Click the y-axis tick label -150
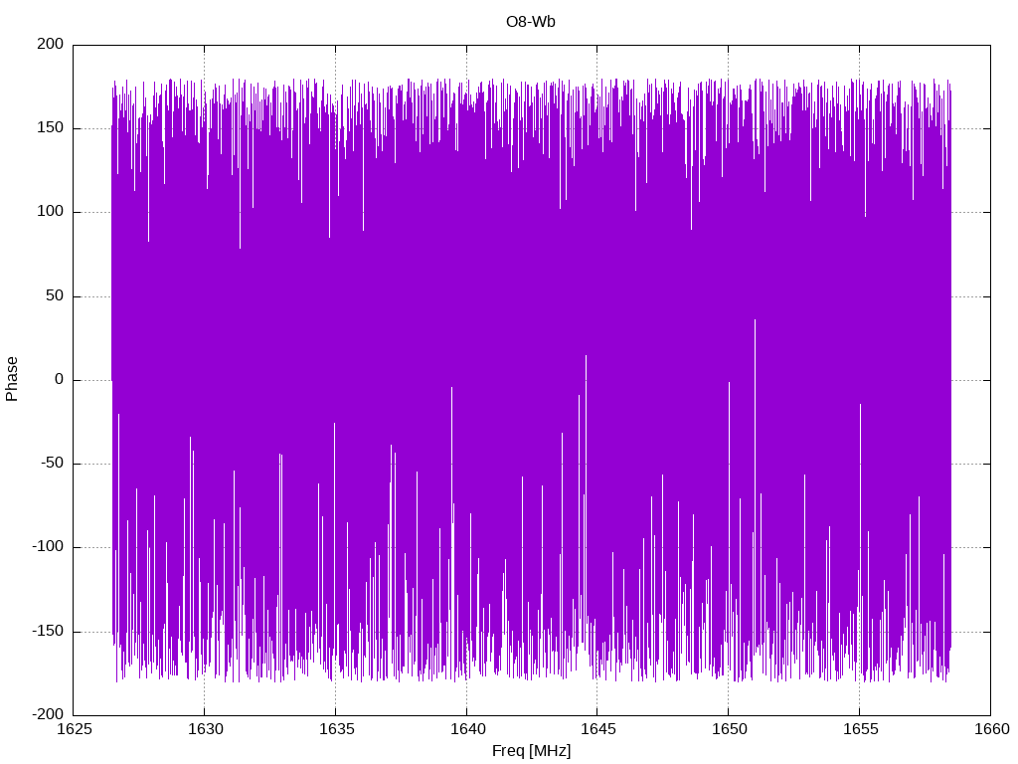Viewport: 1018px width, 764px height. pyautogui.click(x=48, y=631)
